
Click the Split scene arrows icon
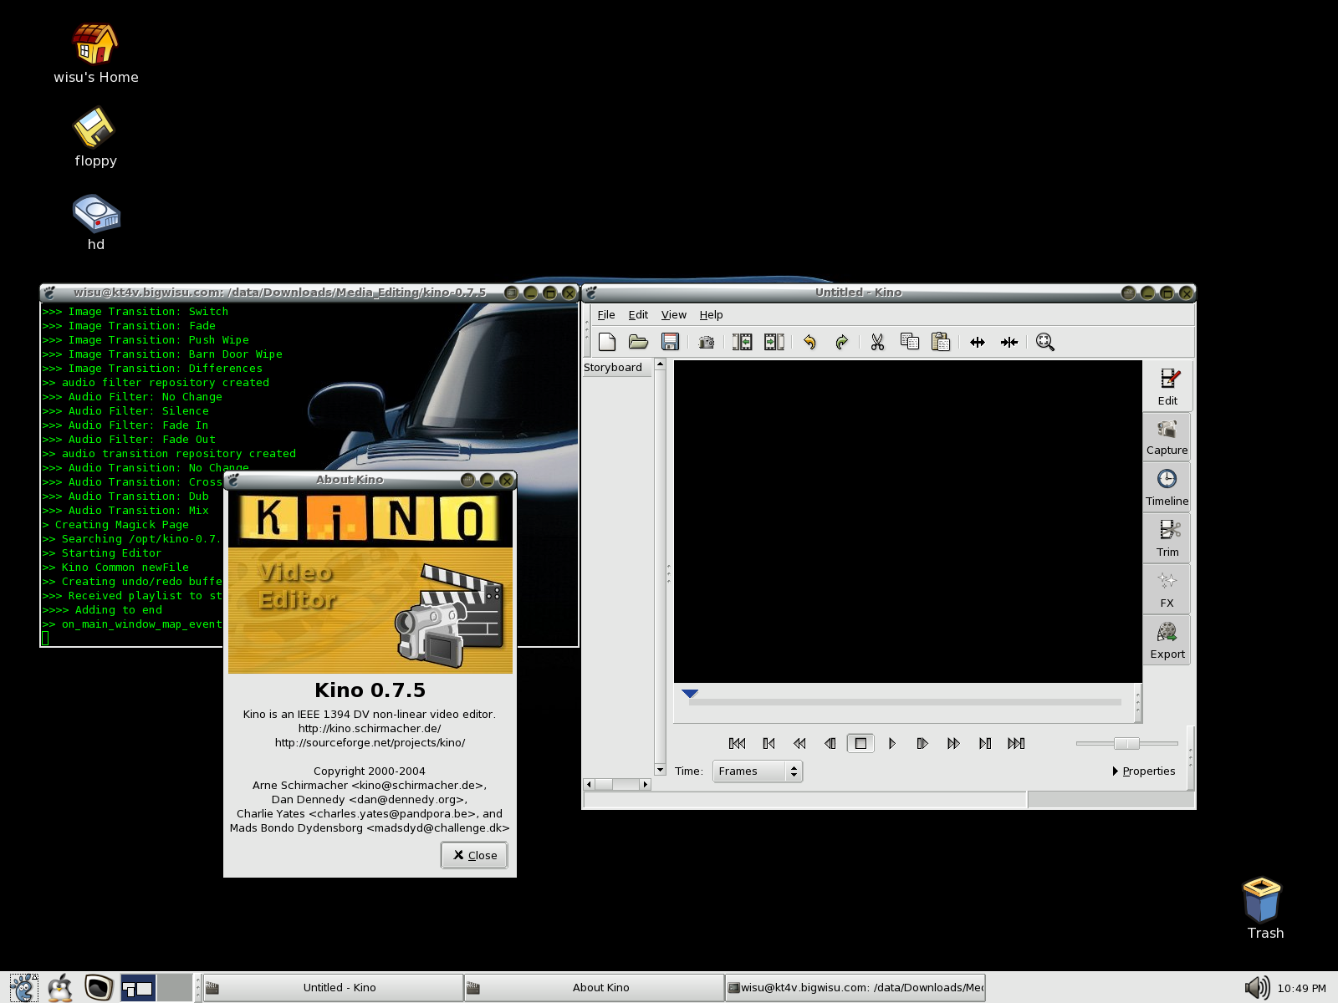[x=978, y=342]
